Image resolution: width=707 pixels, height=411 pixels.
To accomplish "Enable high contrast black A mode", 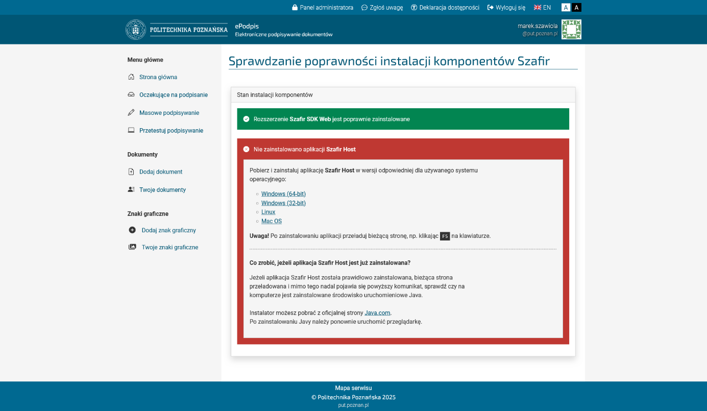I will pos(576,8).
